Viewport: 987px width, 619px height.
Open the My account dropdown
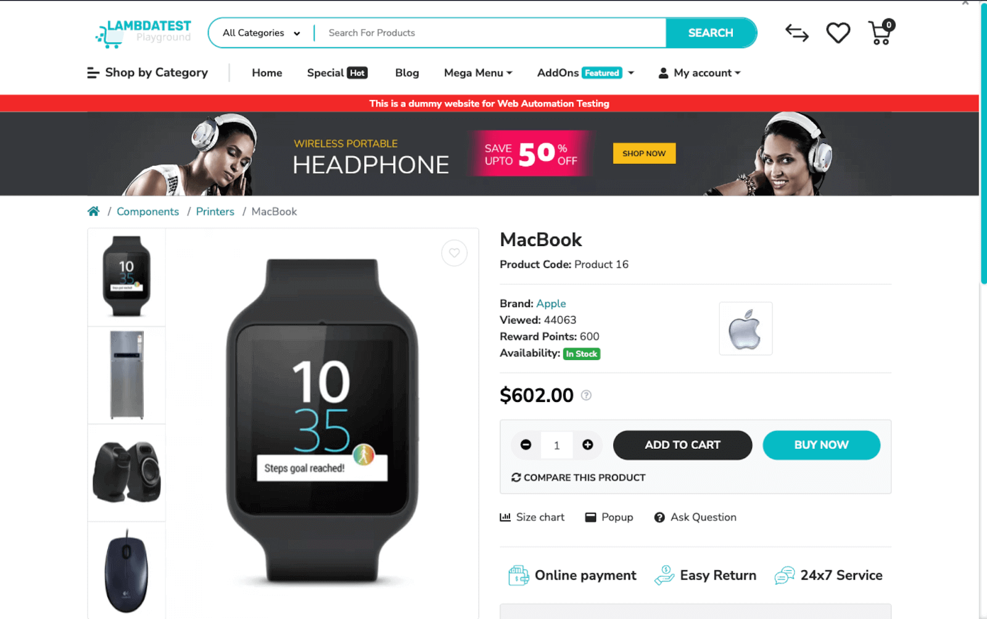700,73
